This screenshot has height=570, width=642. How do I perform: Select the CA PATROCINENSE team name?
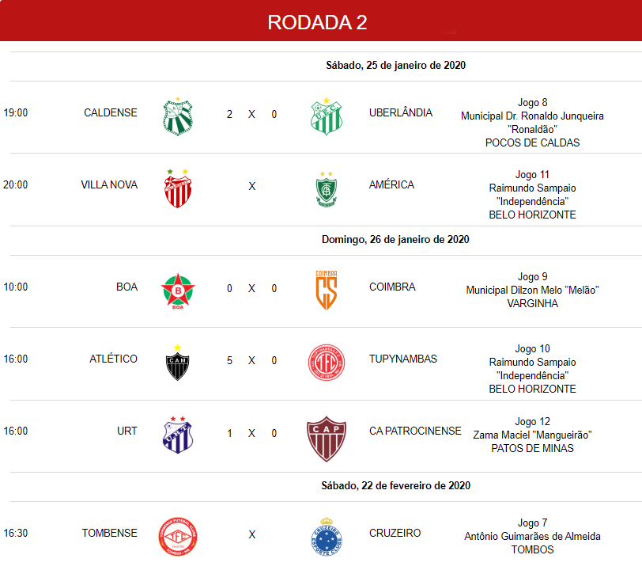(x=415, y=431)
